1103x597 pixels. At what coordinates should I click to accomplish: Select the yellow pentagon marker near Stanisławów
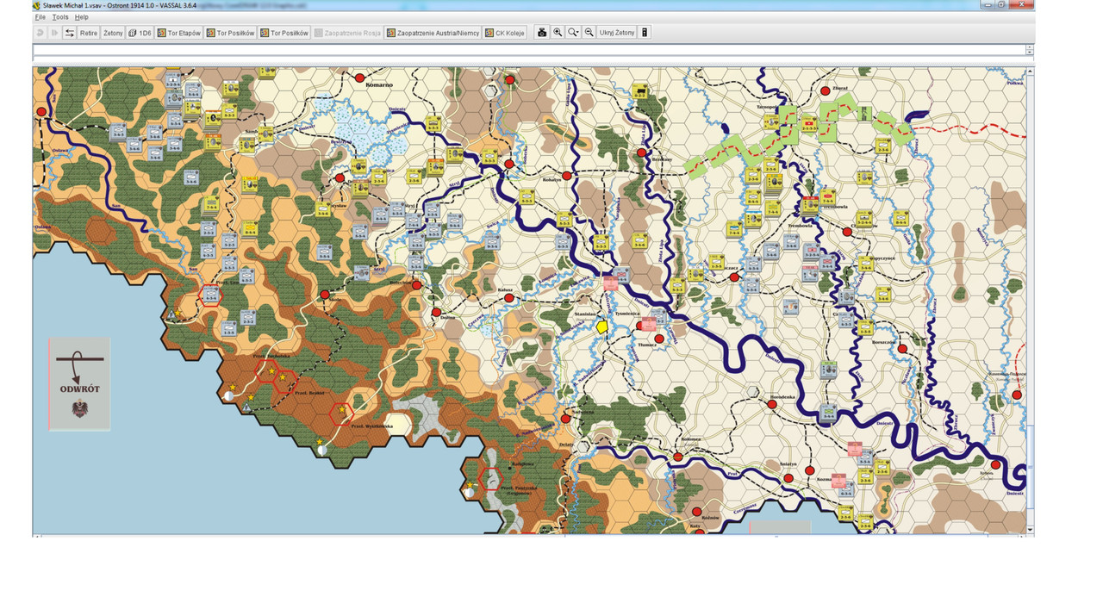[x=602, y=327]
